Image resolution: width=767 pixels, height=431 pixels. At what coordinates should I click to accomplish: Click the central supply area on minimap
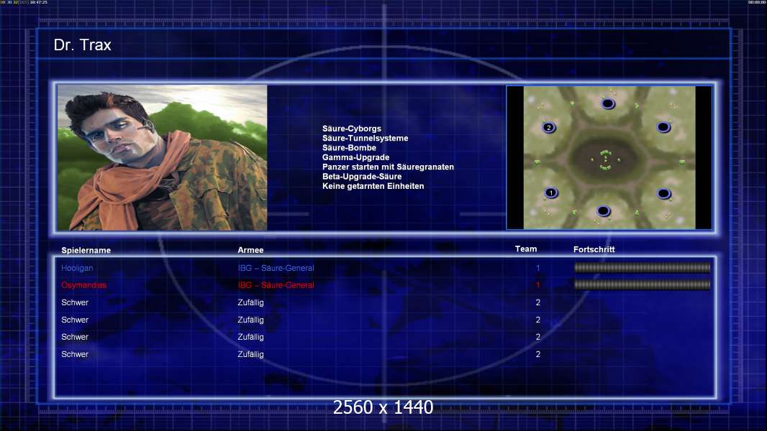point(606,159)
